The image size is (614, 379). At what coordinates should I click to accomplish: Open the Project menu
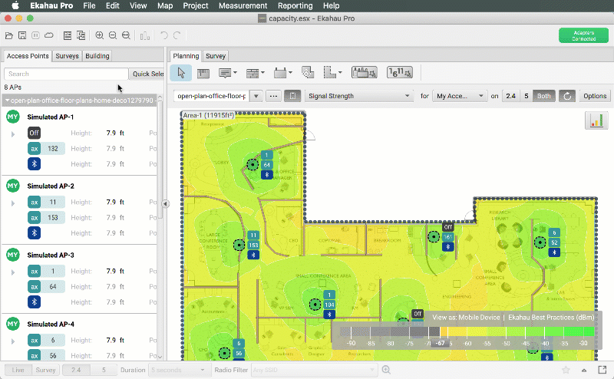(196, 6)
